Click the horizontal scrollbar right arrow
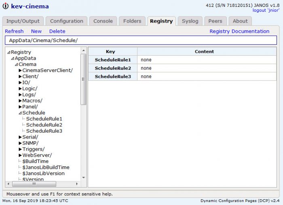This screenshot has height=205, width=283. 77,184
